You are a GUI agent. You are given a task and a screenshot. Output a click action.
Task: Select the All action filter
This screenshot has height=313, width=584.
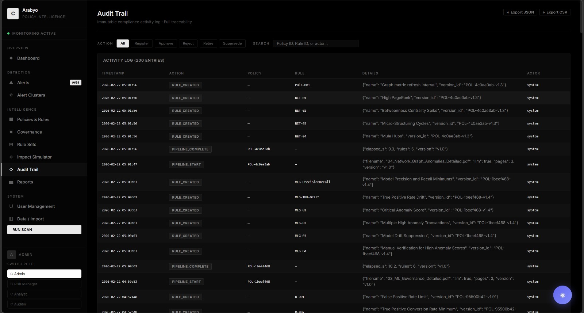[x=123, y=43]
